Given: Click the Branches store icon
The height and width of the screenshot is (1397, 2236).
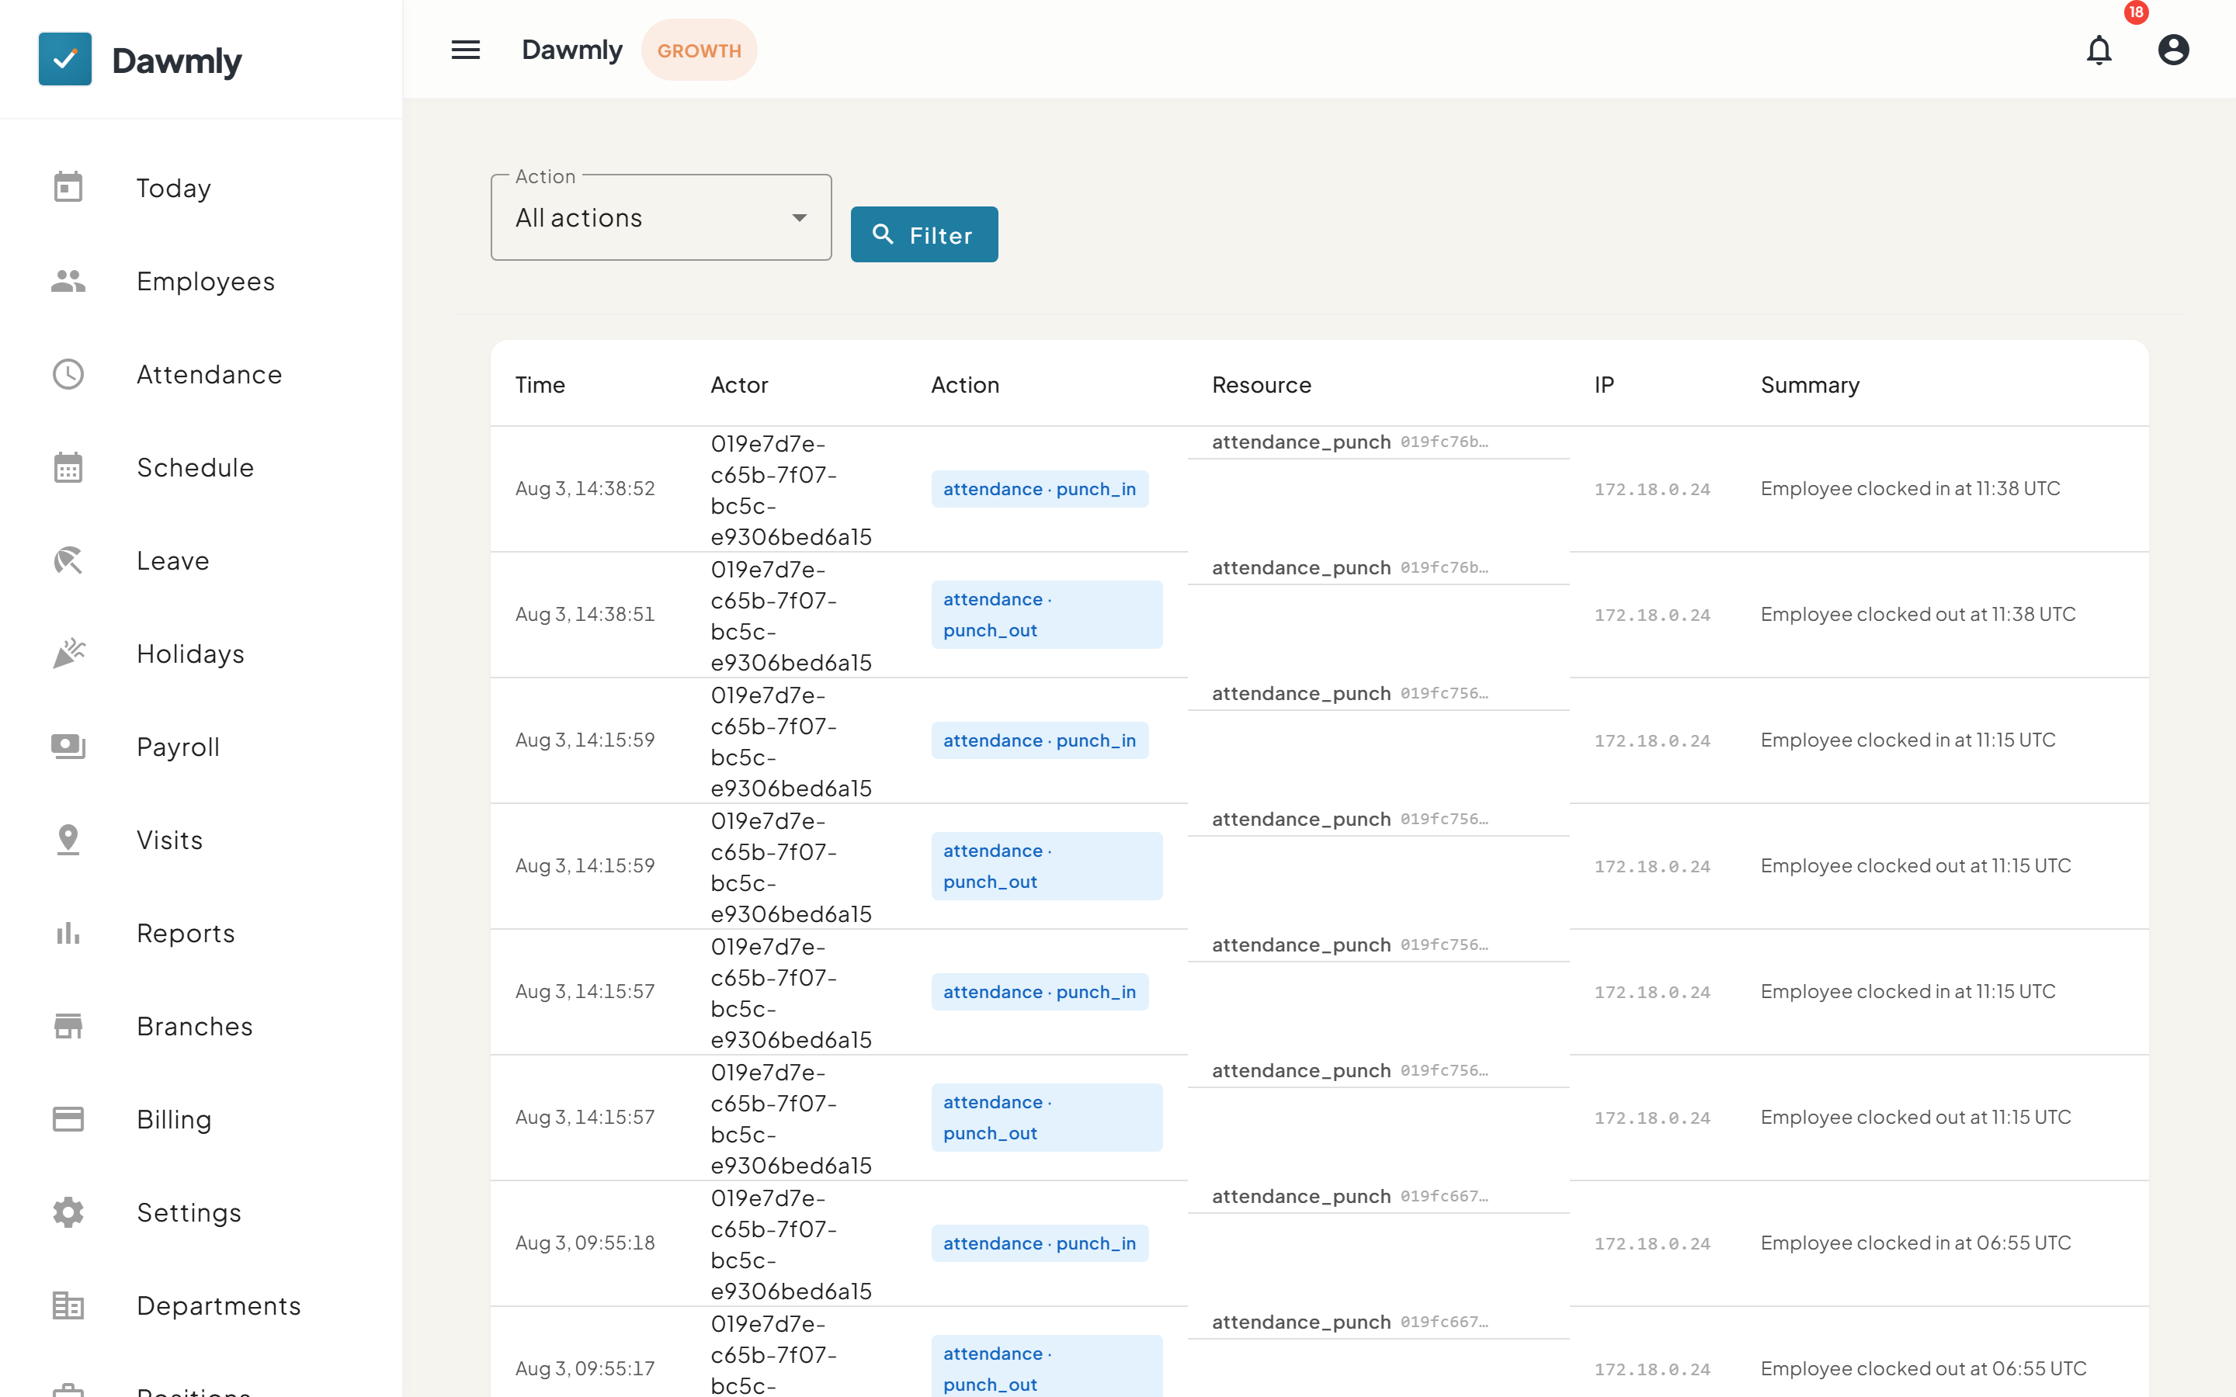Looking at the screenshot, I should coord(68,1027).
